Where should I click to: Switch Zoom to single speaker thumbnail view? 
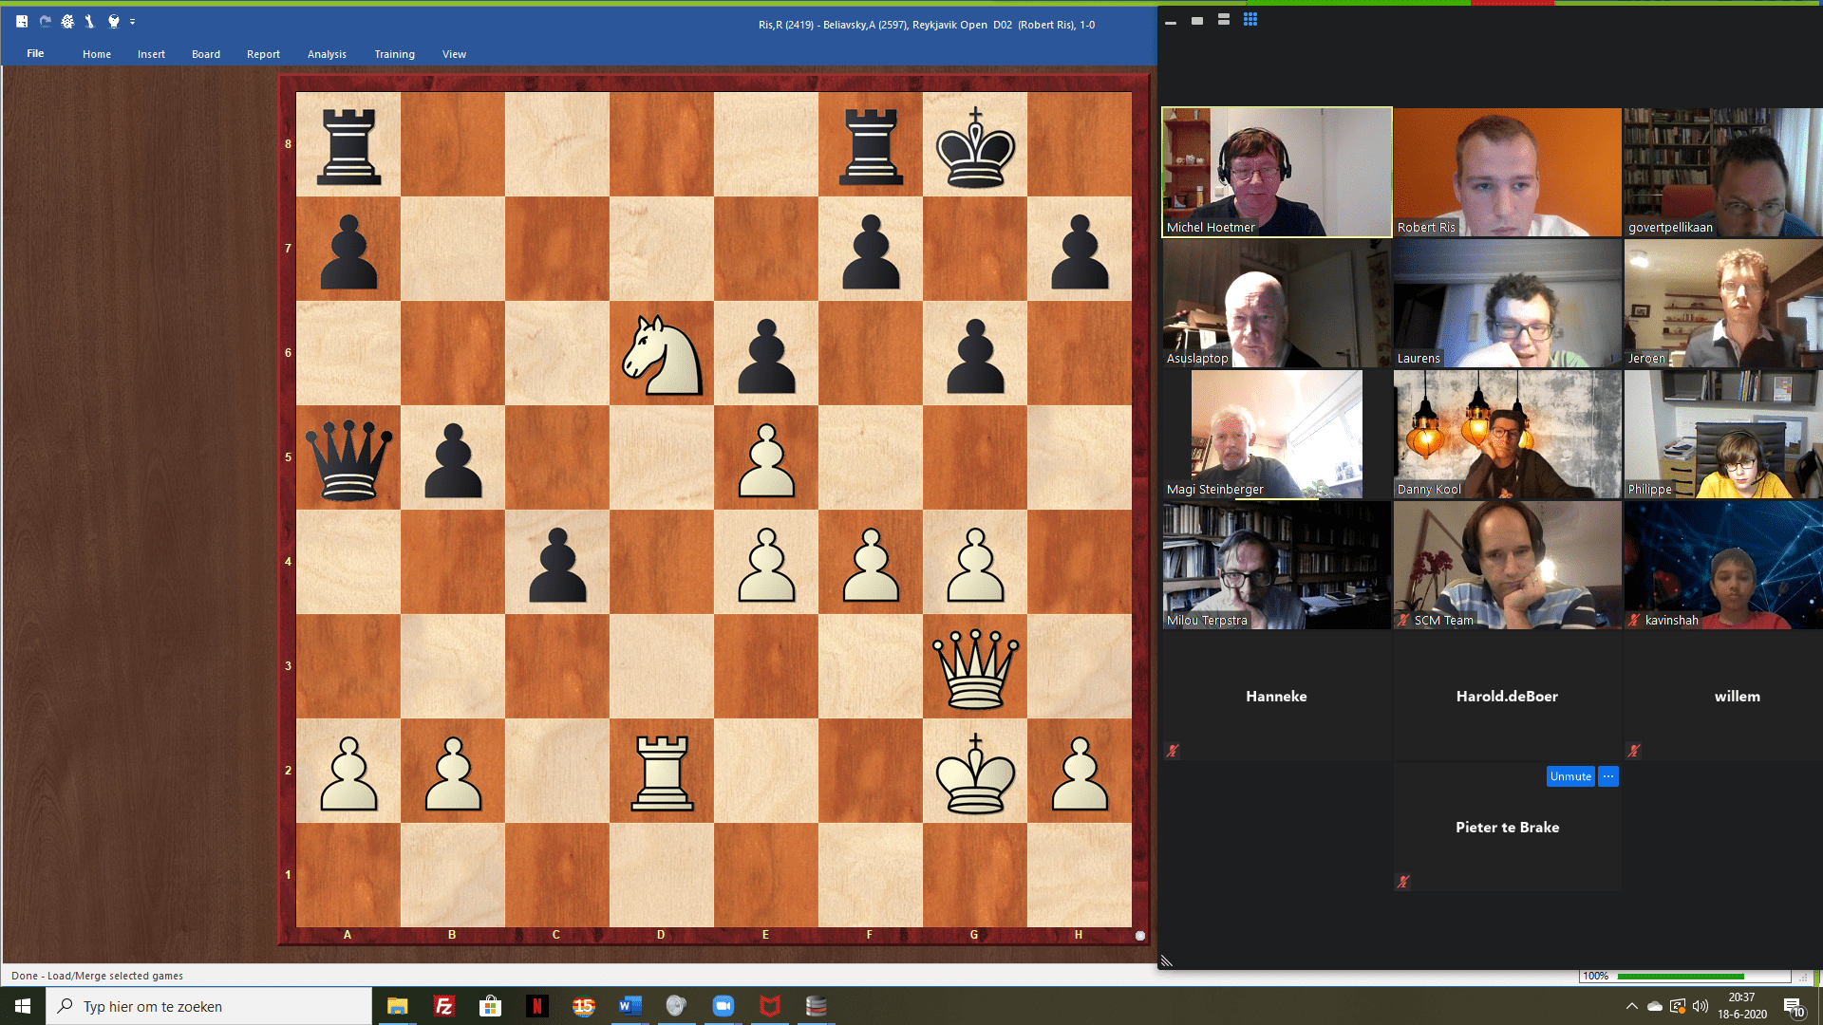point(1197,20)
